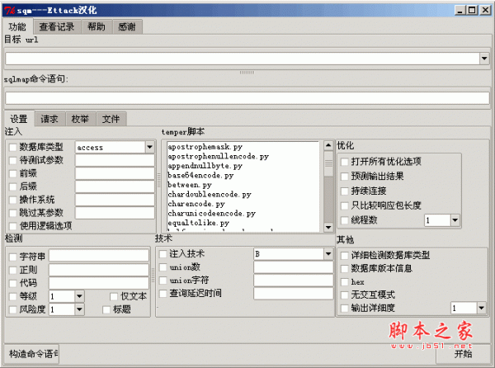Open the 文件 tab
Image resolution: width=495 pixels, height=368 pixels.
tap(111, 119)
